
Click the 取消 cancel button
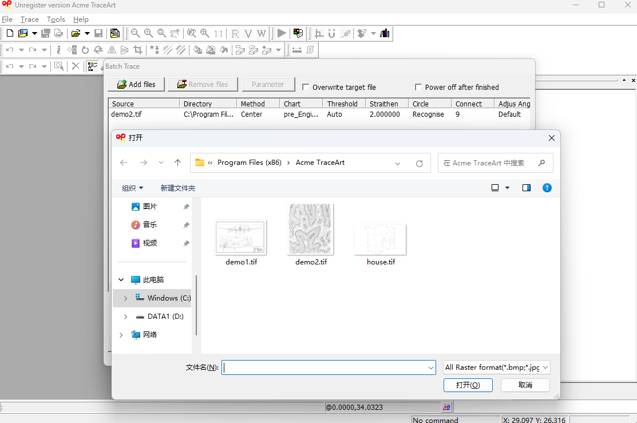point(525,385)
